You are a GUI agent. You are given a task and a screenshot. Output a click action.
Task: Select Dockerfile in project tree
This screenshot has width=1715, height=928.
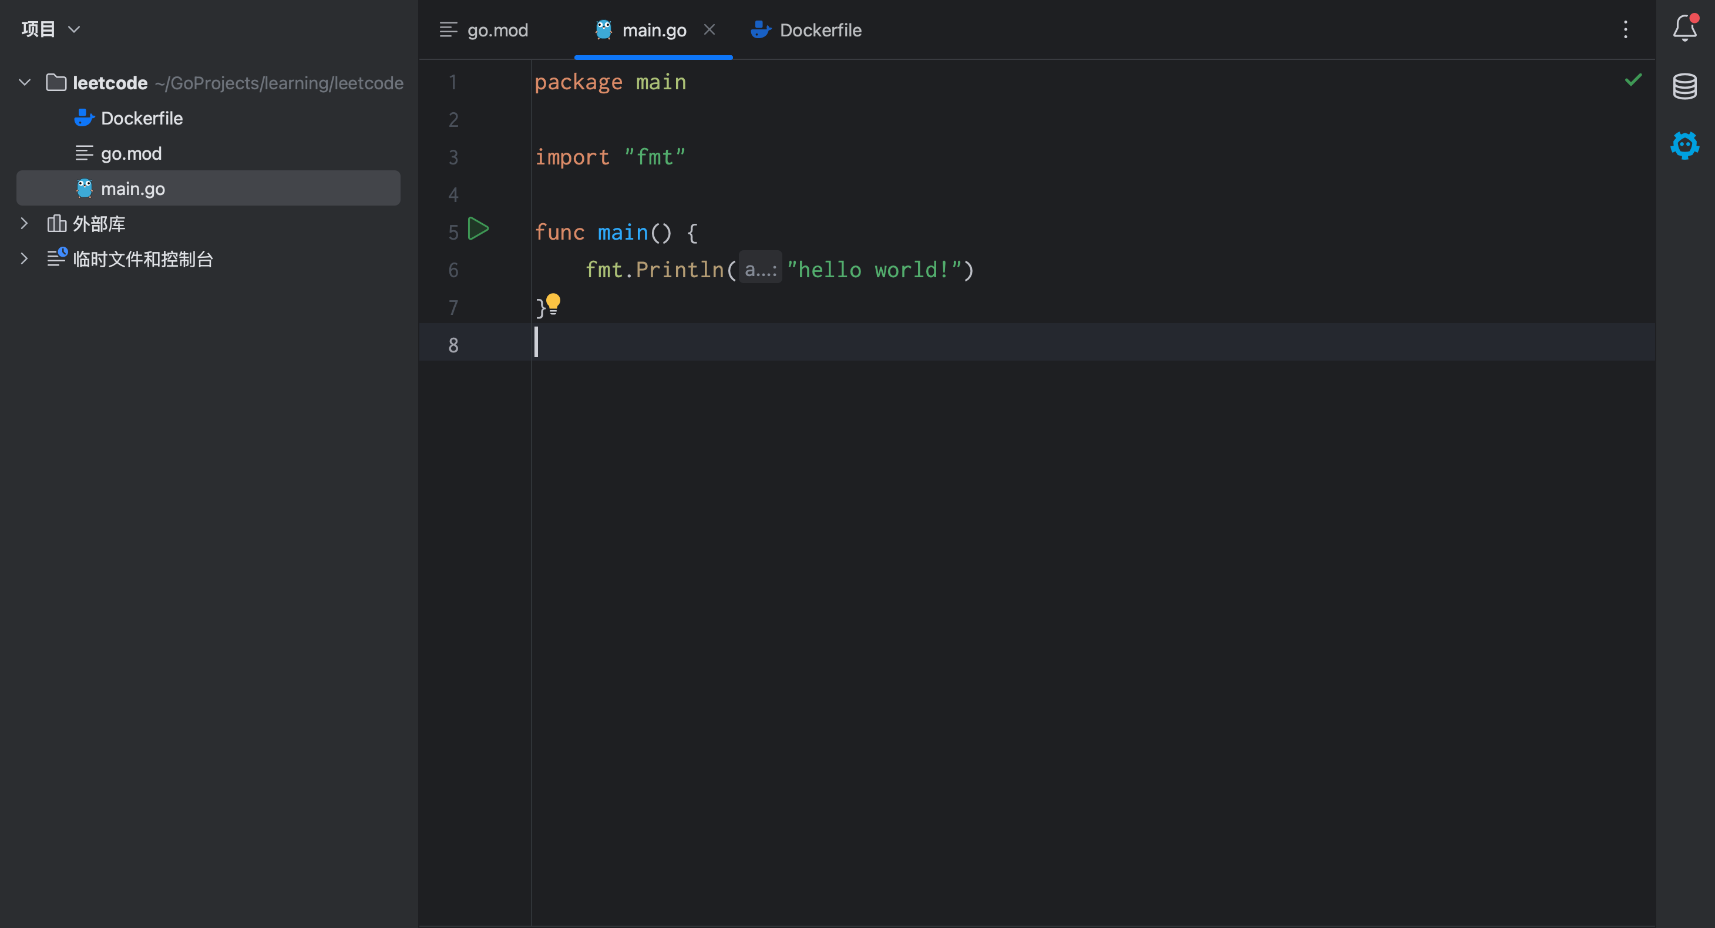tap(141, 119)
